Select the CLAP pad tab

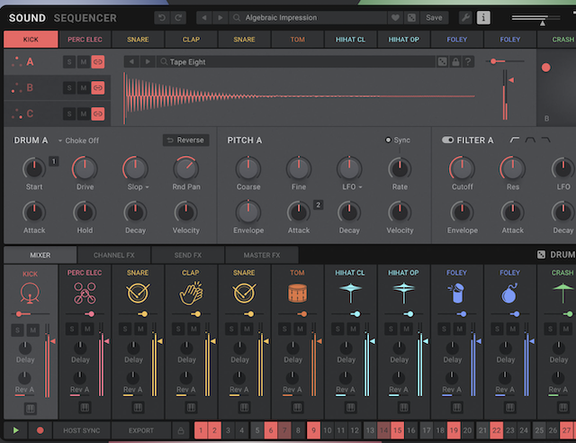191,40
